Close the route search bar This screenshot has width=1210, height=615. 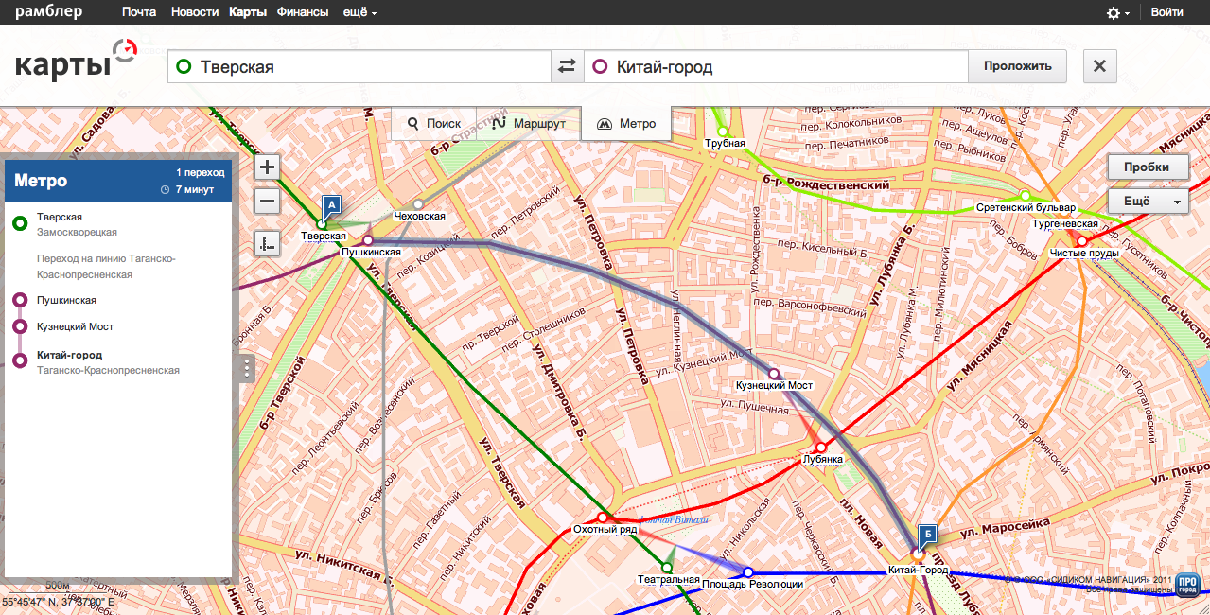[1099, 66]
